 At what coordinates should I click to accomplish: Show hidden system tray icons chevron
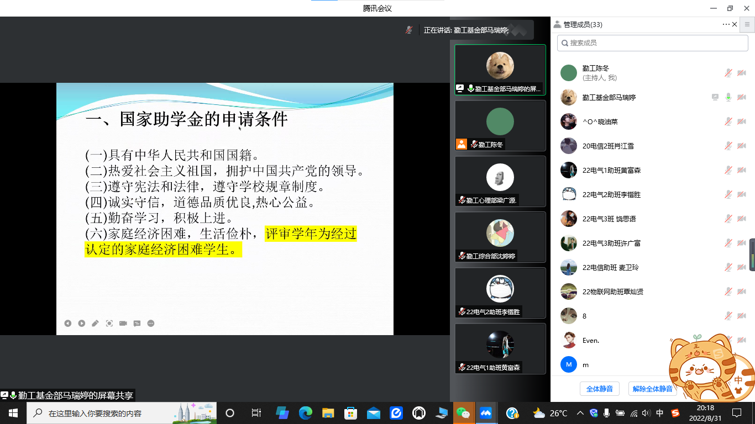pos(580,413)
